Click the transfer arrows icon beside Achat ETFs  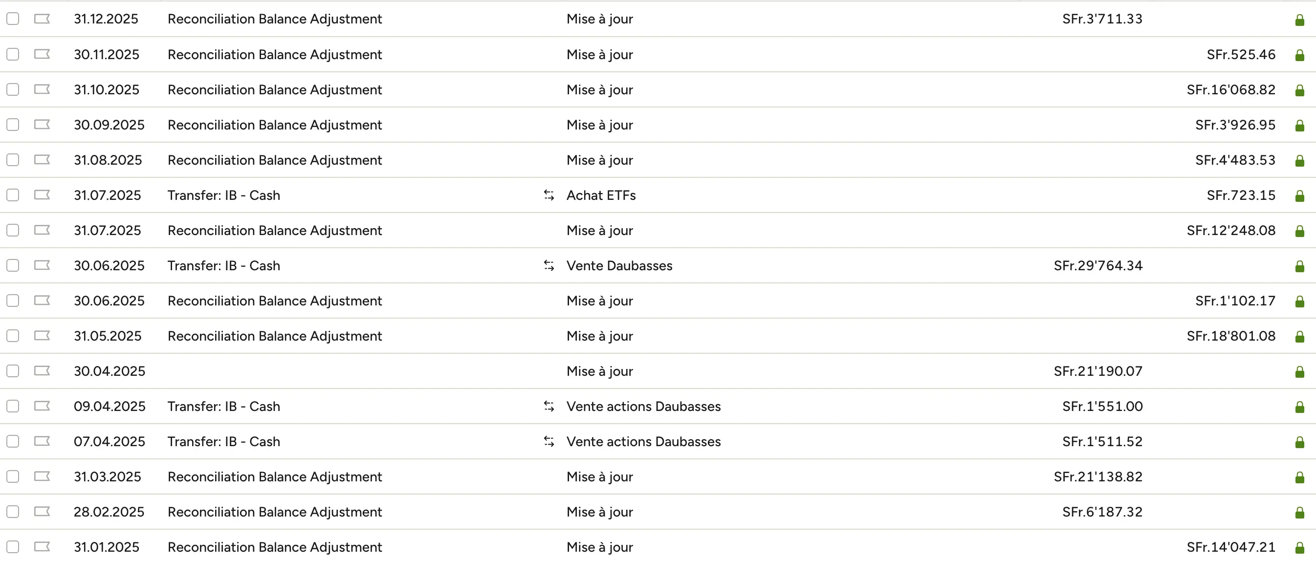tap(548, 195)
